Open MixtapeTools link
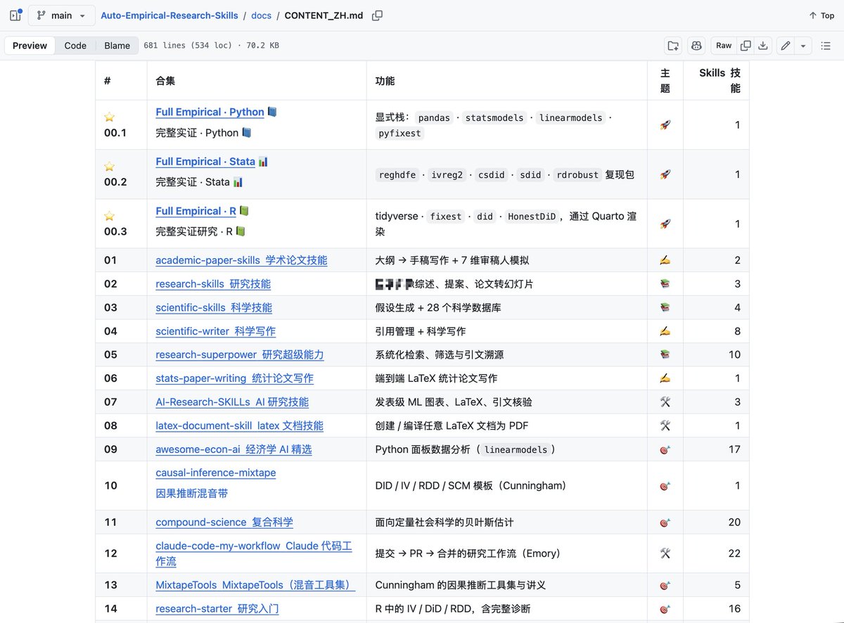The width and height of the screenshot is (844, 623). pos(255,585)
